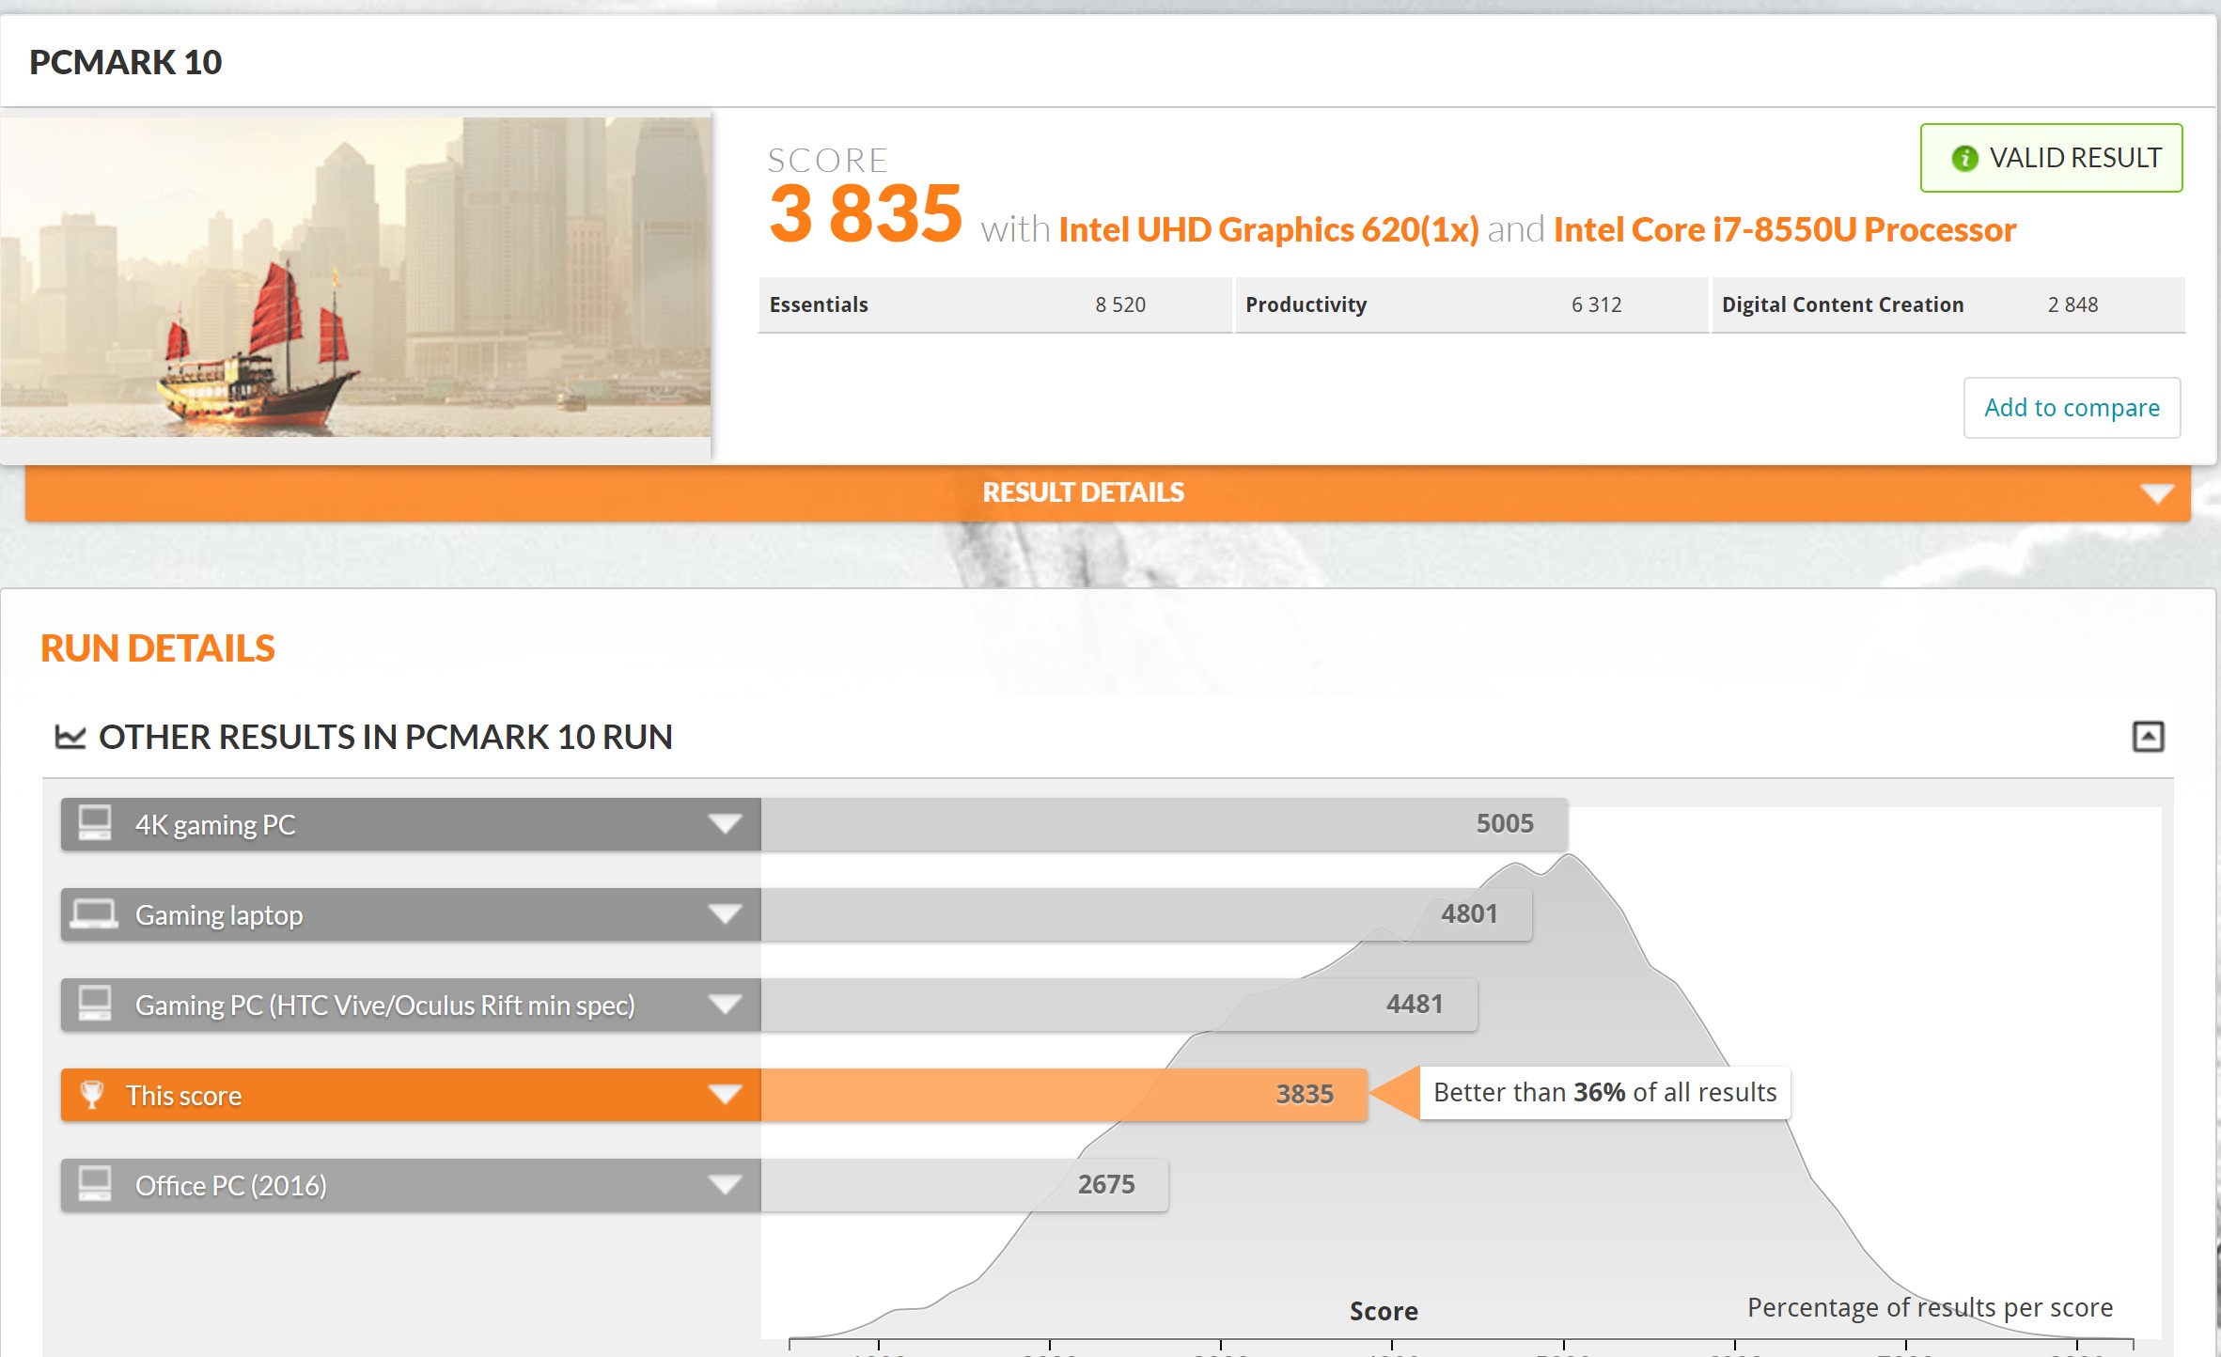Select the Essentials score cell
This screenshot has height=1357, width=2221.
click(995, 305)
